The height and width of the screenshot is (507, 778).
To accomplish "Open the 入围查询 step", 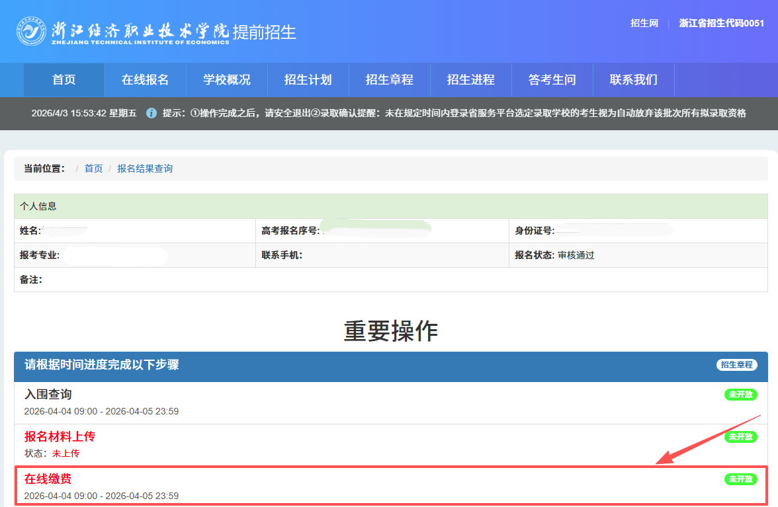I will click(48, 395).
